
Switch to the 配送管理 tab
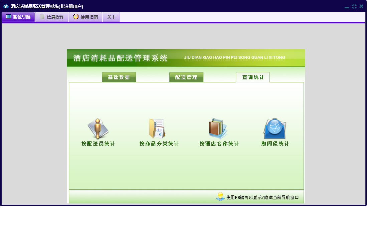[186, 77]
